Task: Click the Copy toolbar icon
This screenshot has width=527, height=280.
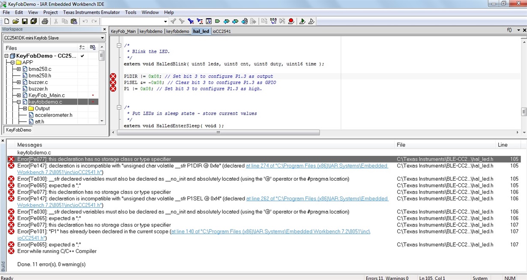Action: (65, 21)
